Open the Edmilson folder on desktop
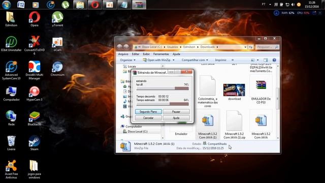325x183 pixels. [11, 19]
